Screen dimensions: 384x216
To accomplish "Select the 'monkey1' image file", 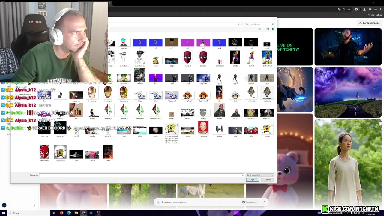I will (108, 112).
